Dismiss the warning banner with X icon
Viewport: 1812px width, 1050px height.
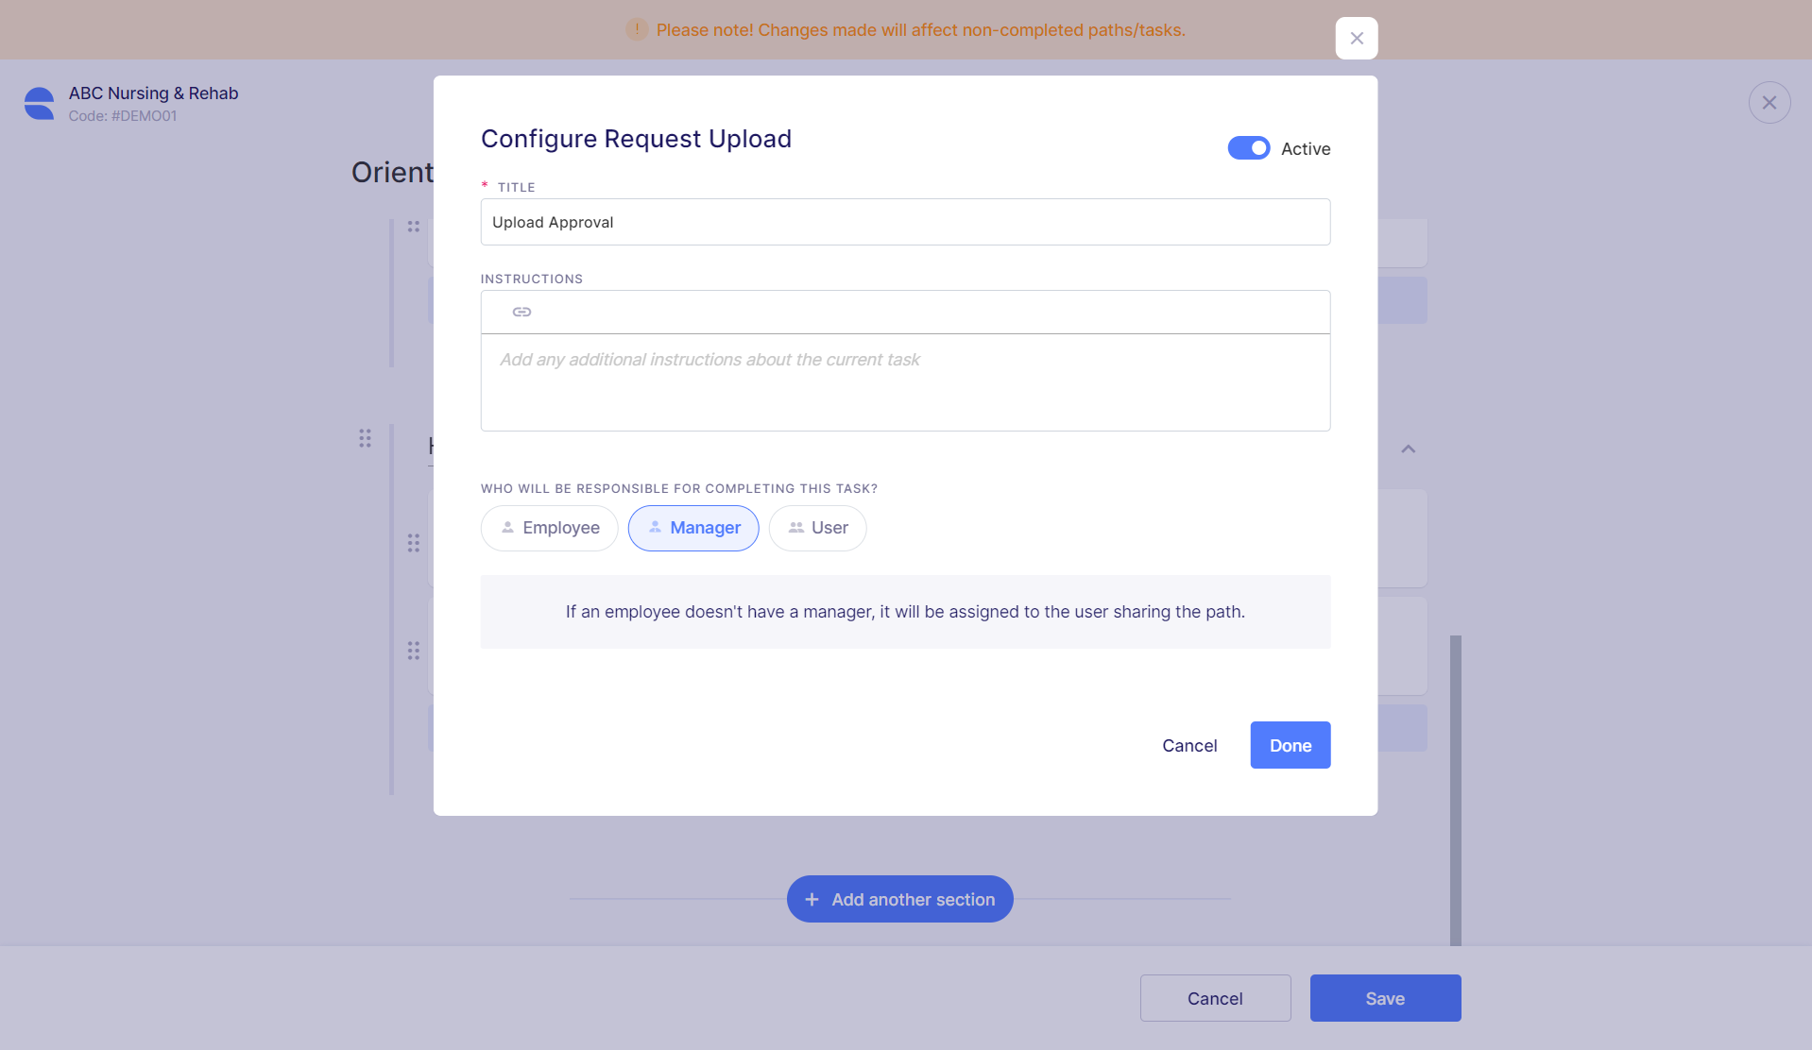tap(1356, 38)
